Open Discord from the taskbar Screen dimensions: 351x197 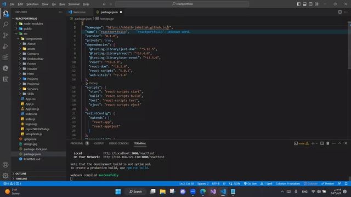[x=183, y=192]
